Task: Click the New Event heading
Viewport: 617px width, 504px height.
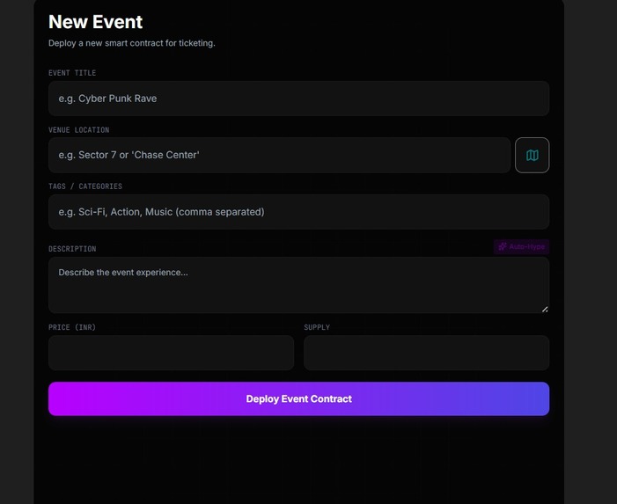Action: click(95, 22)
